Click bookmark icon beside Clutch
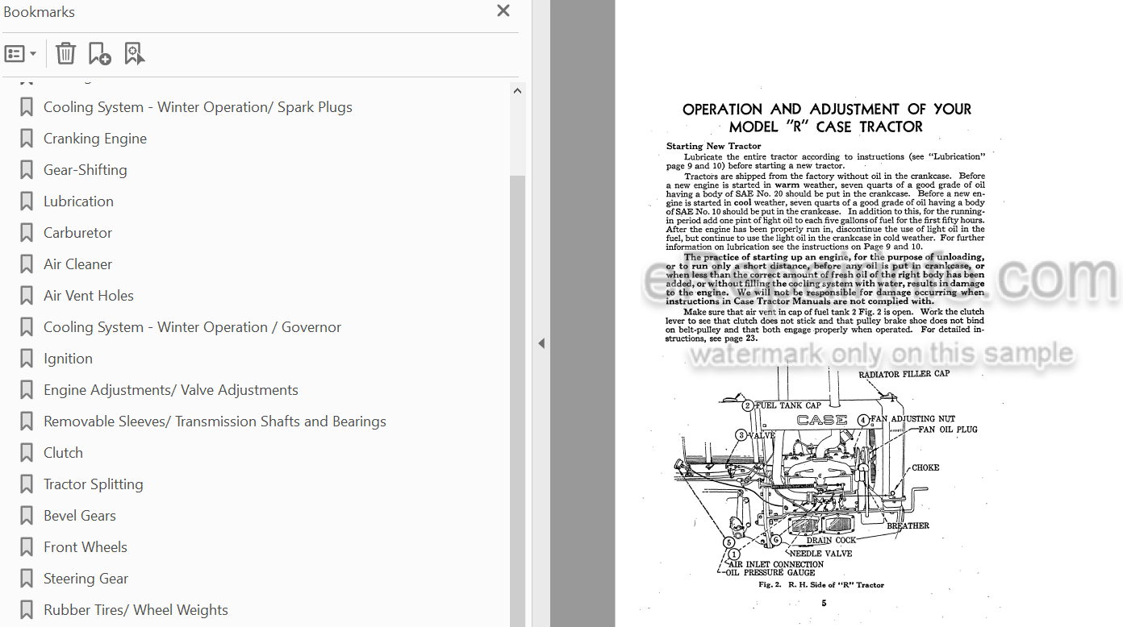Viewport: 1123px width, 627px height. point(27,453)
